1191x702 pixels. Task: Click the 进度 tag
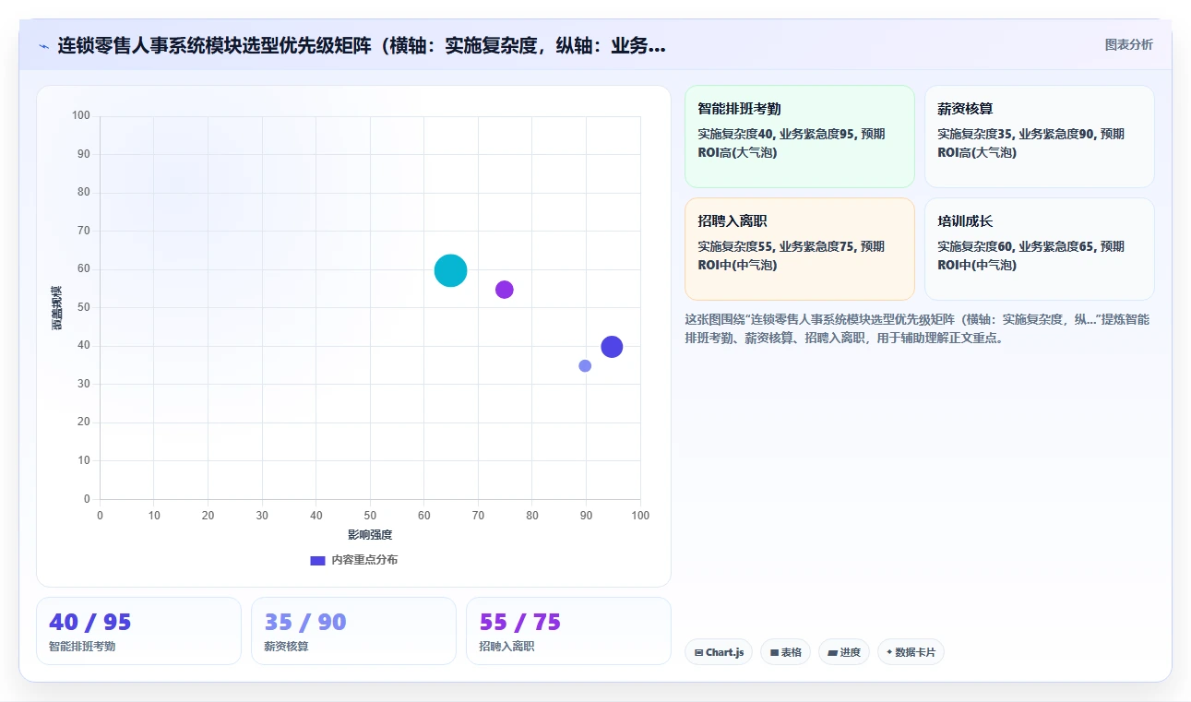[844, 652]
